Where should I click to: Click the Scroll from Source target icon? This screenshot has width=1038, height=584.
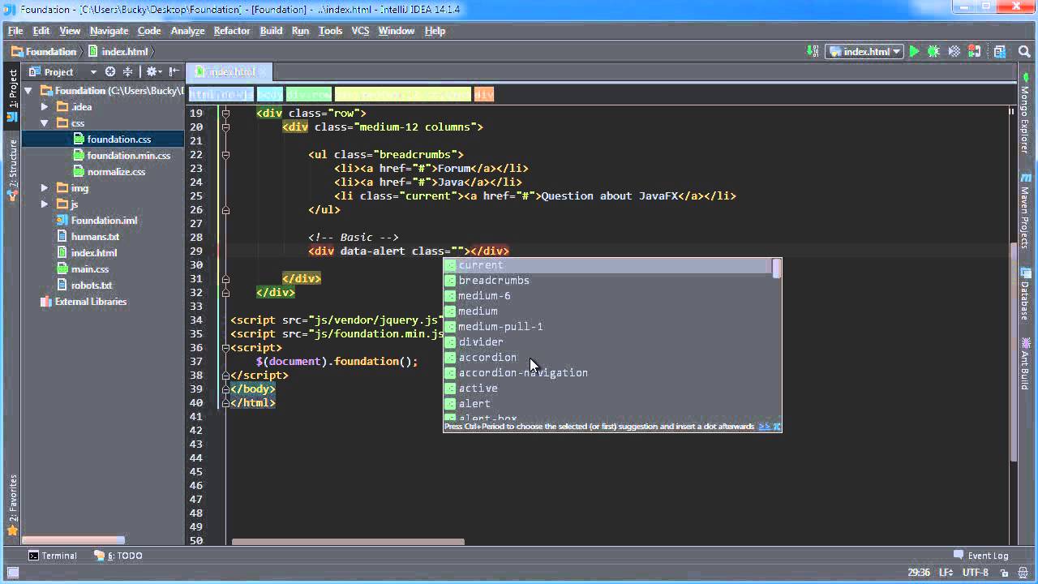110,71
